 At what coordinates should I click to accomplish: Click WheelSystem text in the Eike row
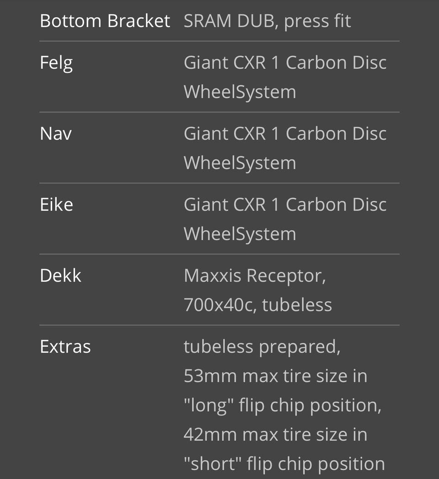[x=240, y=234]
